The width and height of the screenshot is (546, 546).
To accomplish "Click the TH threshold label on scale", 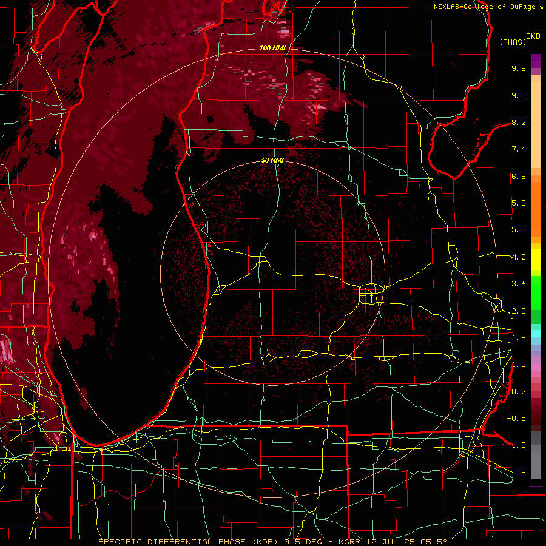I will (521, 473).
